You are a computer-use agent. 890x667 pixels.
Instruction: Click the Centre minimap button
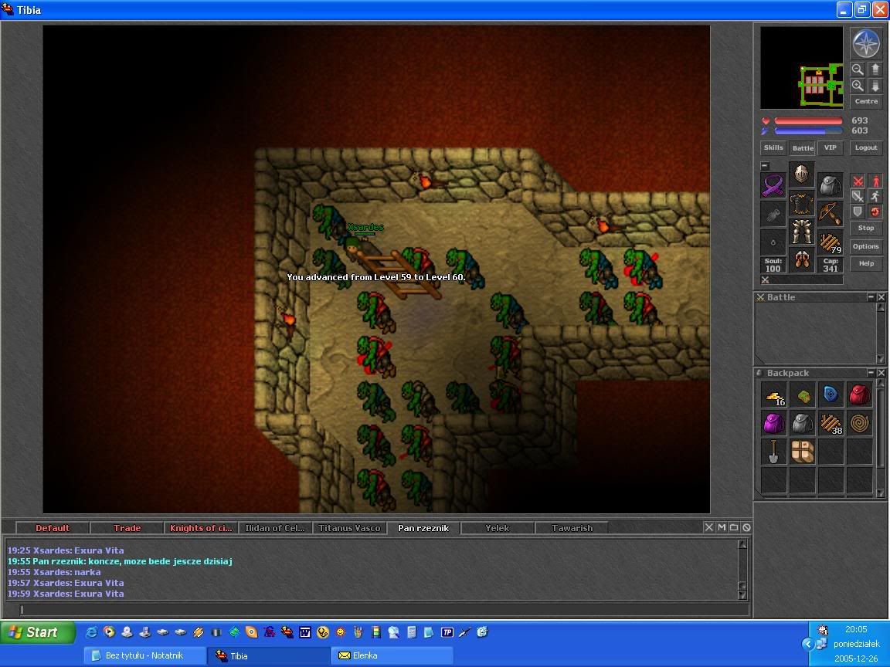[x=866, y=102]
